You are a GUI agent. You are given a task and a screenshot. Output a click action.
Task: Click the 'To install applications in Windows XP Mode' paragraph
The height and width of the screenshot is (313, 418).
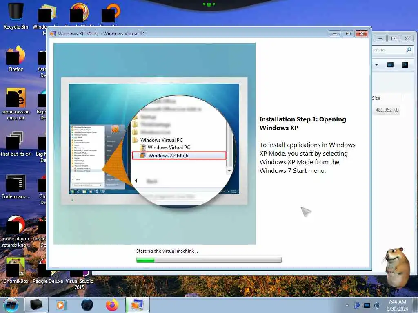click(x=307, y=158)
